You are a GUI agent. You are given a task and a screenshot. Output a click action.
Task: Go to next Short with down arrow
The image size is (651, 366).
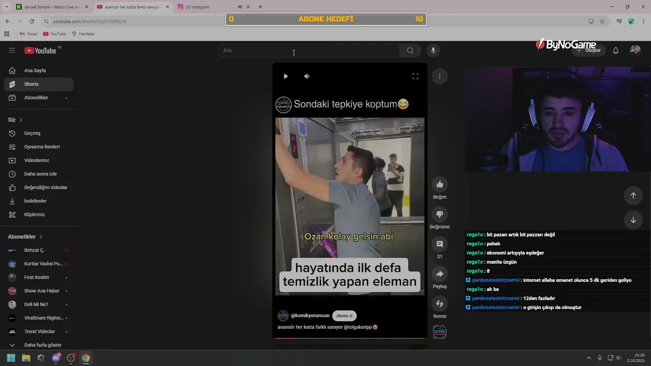point(633,220)
